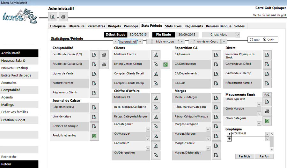This screenshot has width=287, height=168.
Task: Preview Inventaire Physique du Stock
Action: 267,55
